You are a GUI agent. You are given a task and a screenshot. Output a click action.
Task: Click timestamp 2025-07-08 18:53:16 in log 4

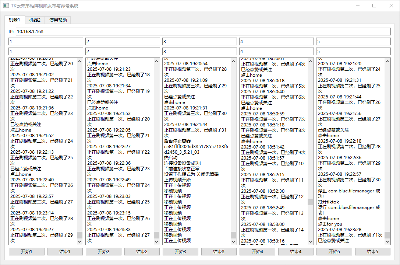[x=263, y=241]
